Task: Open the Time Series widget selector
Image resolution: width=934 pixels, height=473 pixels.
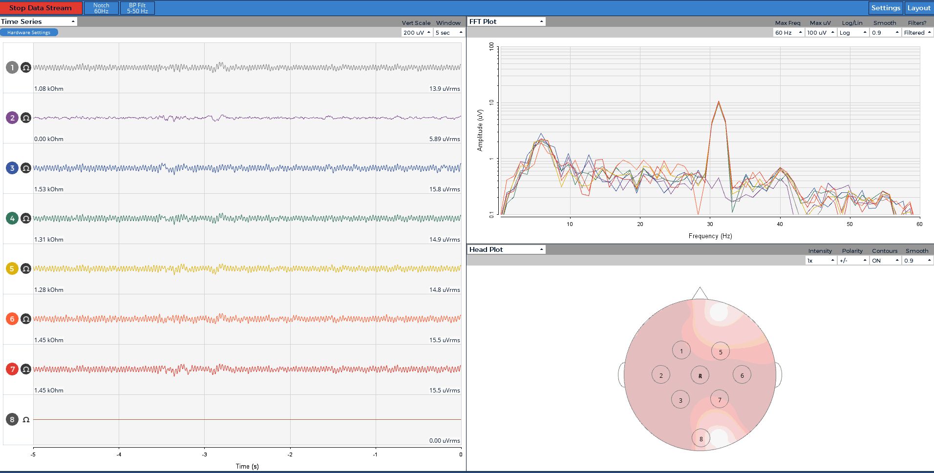Action: [39, 21]
